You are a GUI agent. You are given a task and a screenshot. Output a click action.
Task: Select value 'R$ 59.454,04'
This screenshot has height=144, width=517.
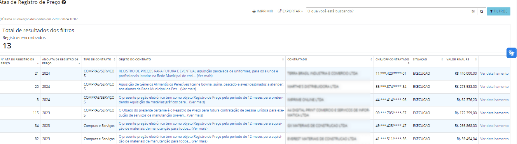pyautogui.click(x=467, y=139)
